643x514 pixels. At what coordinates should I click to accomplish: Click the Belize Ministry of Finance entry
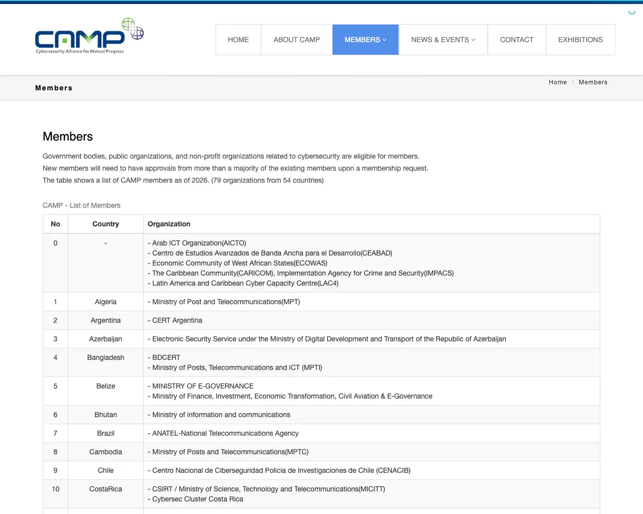point(290,396)
